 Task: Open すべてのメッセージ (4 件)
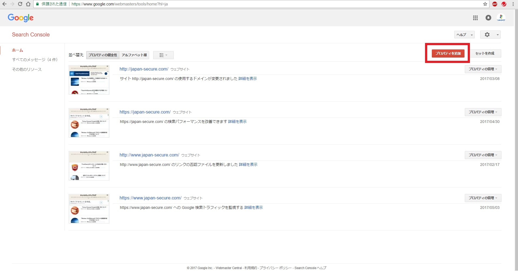[35, 60]
